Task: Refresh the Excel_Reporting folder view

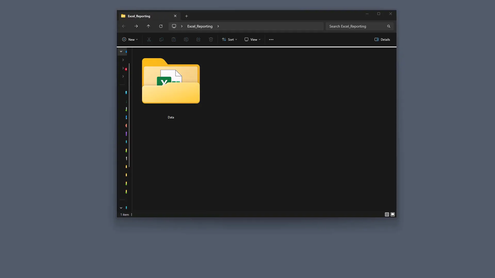Action: (x=161, y=26)
